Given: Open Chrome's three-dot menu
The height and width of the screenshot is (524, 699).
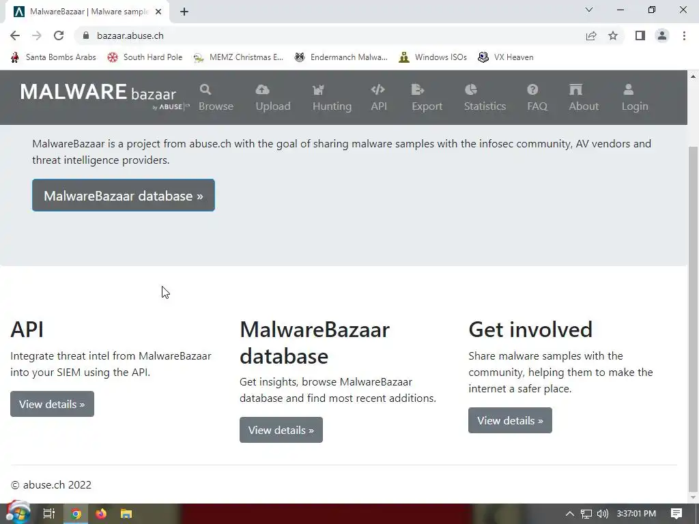Looking at the screenshot, I should (684, 35).
